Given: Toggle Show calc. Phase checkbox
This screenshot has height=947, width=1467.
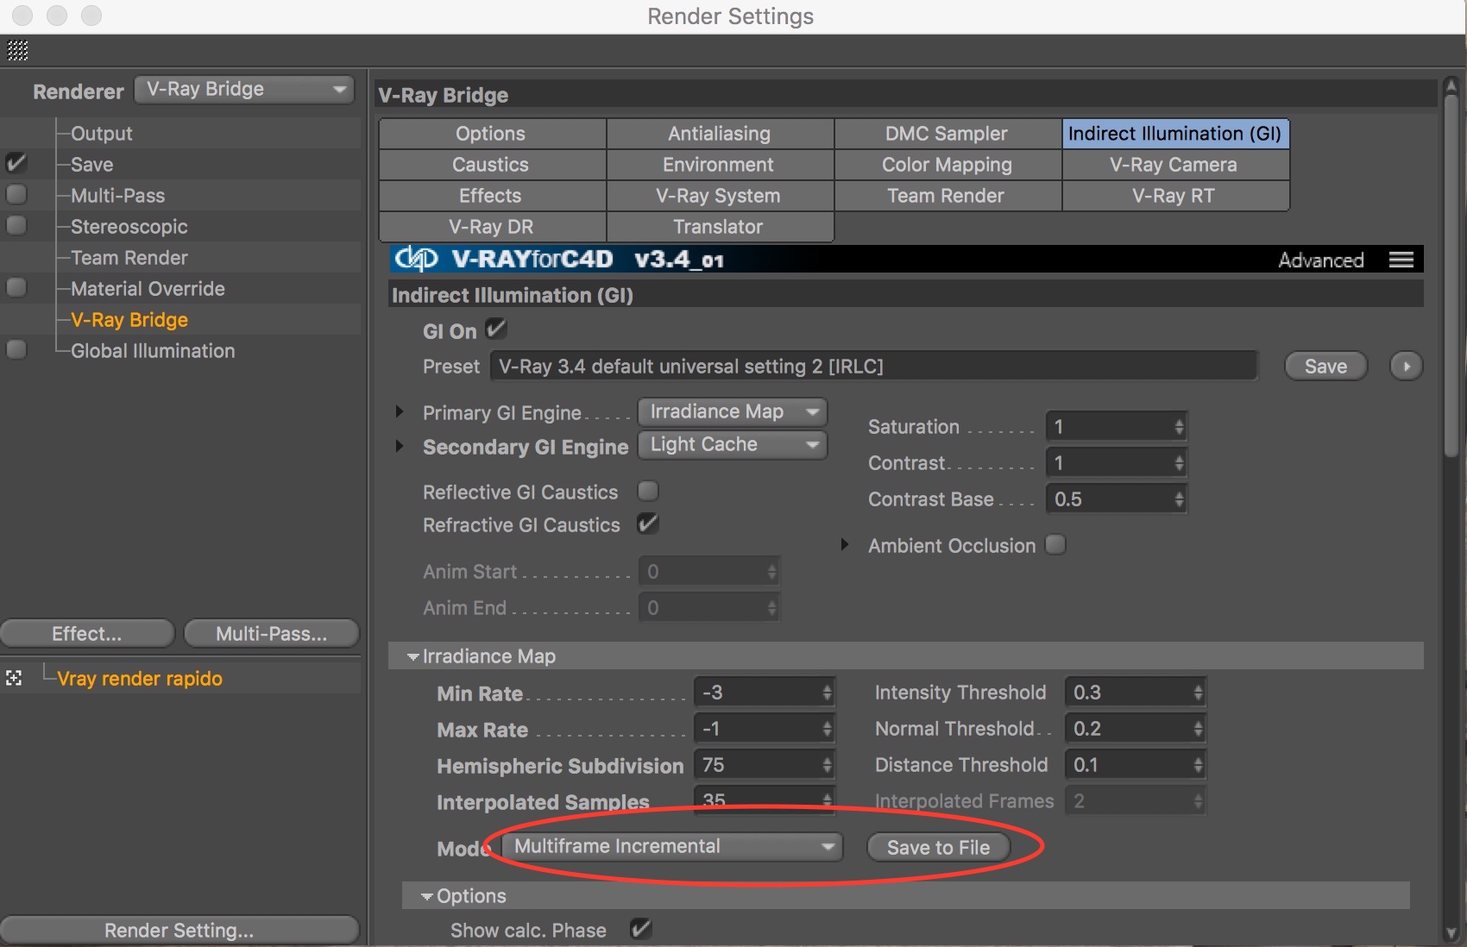Looking at the screenshot, I should tap(640, 929).
